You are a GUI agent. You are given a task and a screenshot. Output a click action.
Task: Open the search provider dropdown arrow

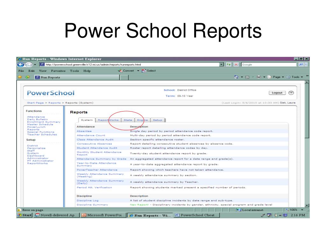click(x=306, y=64)
